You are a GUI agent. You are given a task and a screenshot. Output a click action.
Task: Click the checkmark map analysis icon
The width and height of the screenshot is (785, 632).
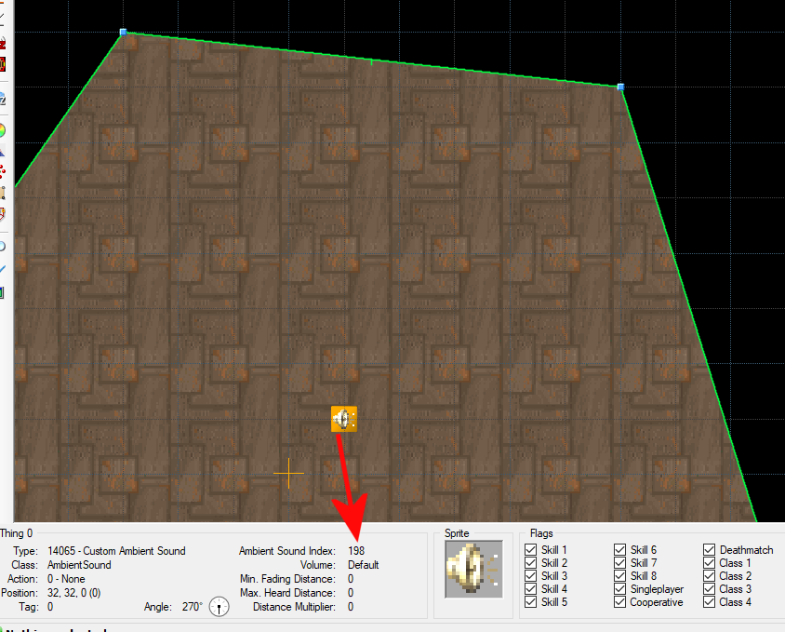point(5,267)
